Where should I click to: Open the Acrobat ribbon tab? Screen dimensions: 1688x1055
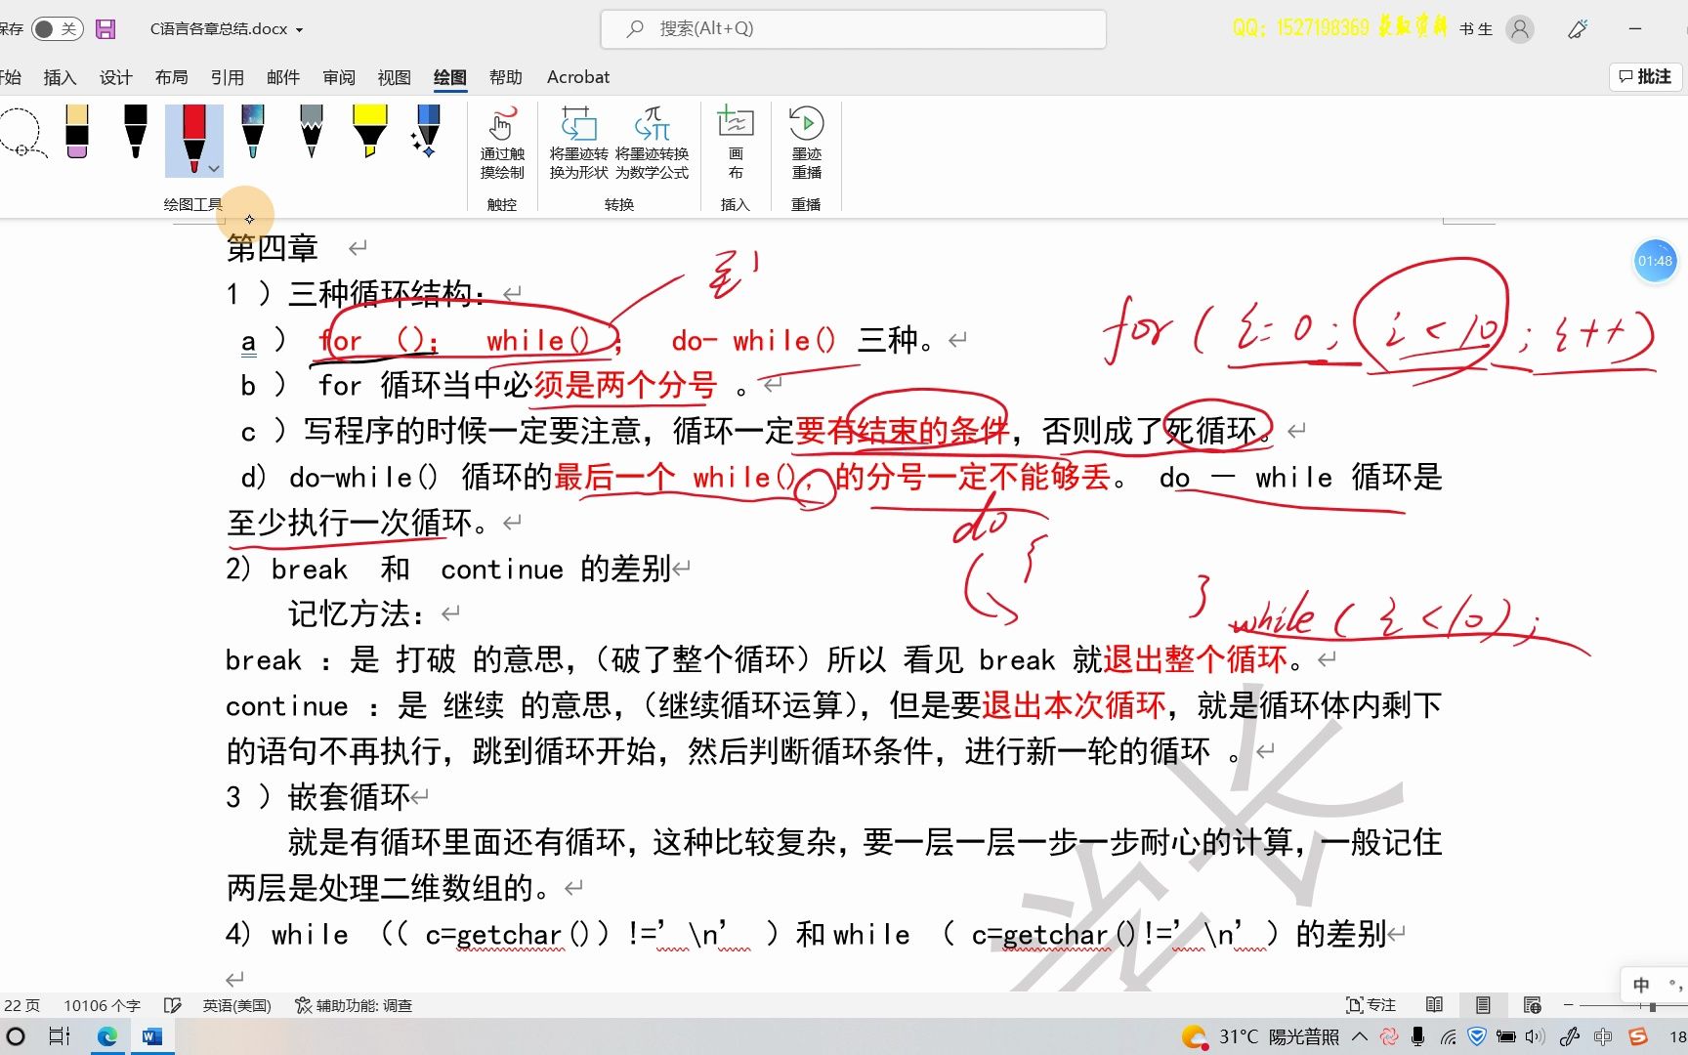pyautogui.click(x=577, y=76)
